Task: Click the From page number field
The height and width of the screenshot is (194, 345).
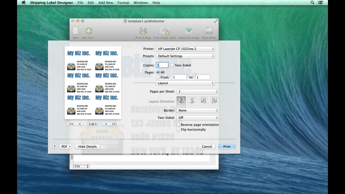Action: tap(179, 77)
